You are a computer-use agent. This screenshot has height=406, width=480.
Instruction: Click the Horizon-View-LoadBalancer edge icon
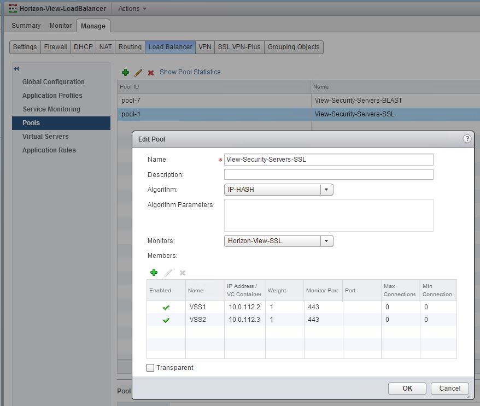click(x=13, y=9)
